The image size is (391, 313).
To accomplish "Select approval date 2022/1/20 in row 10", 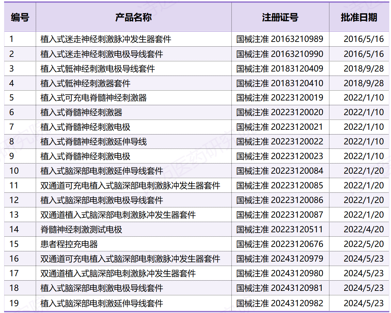I will coord(359,171).
